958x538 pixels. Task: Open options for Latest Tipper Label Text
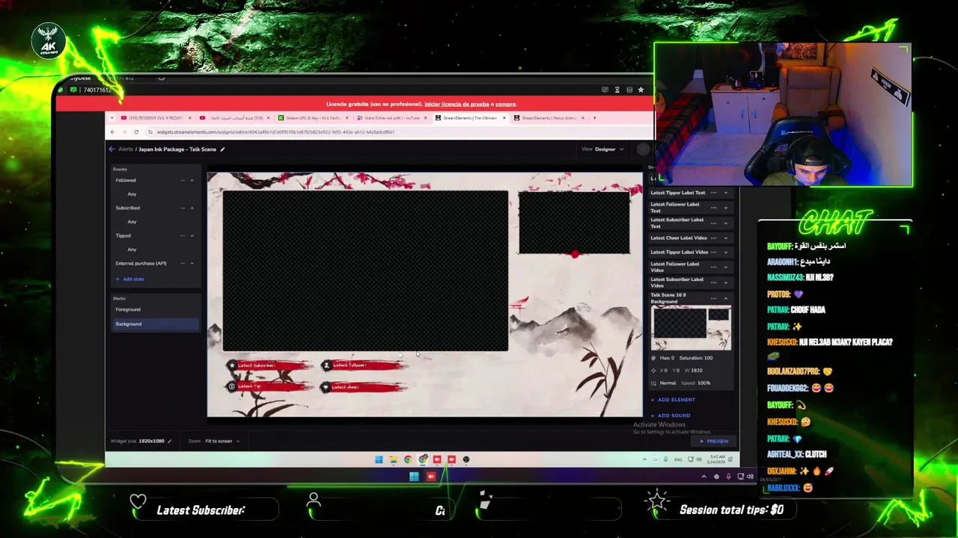(713, 193)
